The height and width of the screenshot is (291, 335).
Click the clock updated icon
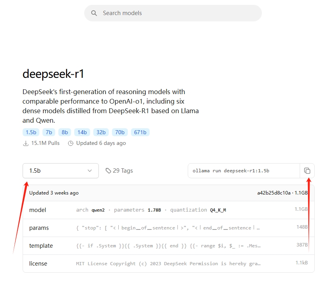pos(71,143)
